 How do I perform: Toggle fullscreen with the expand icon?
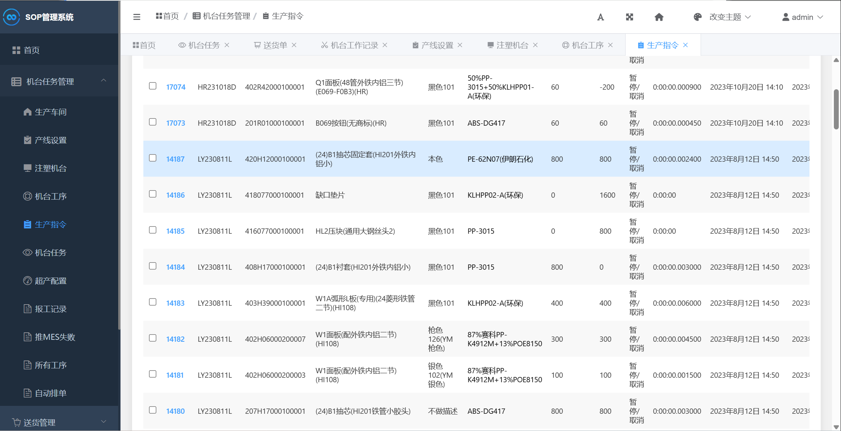(x=630, y=17)
